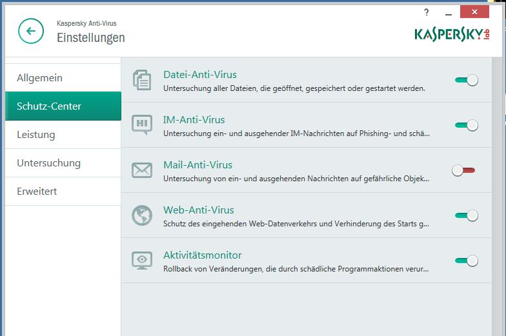The width and height of the screenshot is (506, 336).
Task: Go to the Untersuchung section
Action: coord(49,163)
